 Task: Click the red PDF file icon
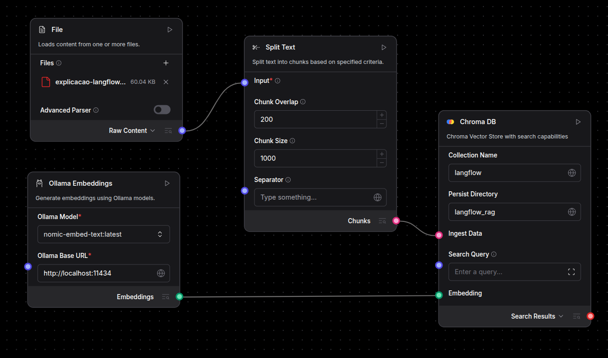(x=45, y=82)
